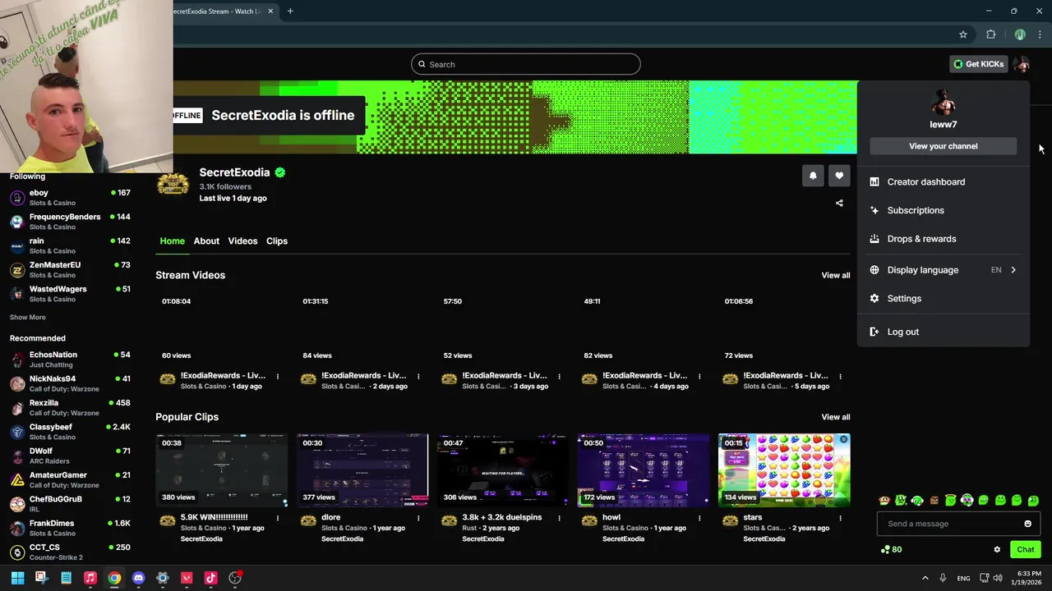
Task: Open the browser extensions puzzle icon
Action: coord(990,34)
